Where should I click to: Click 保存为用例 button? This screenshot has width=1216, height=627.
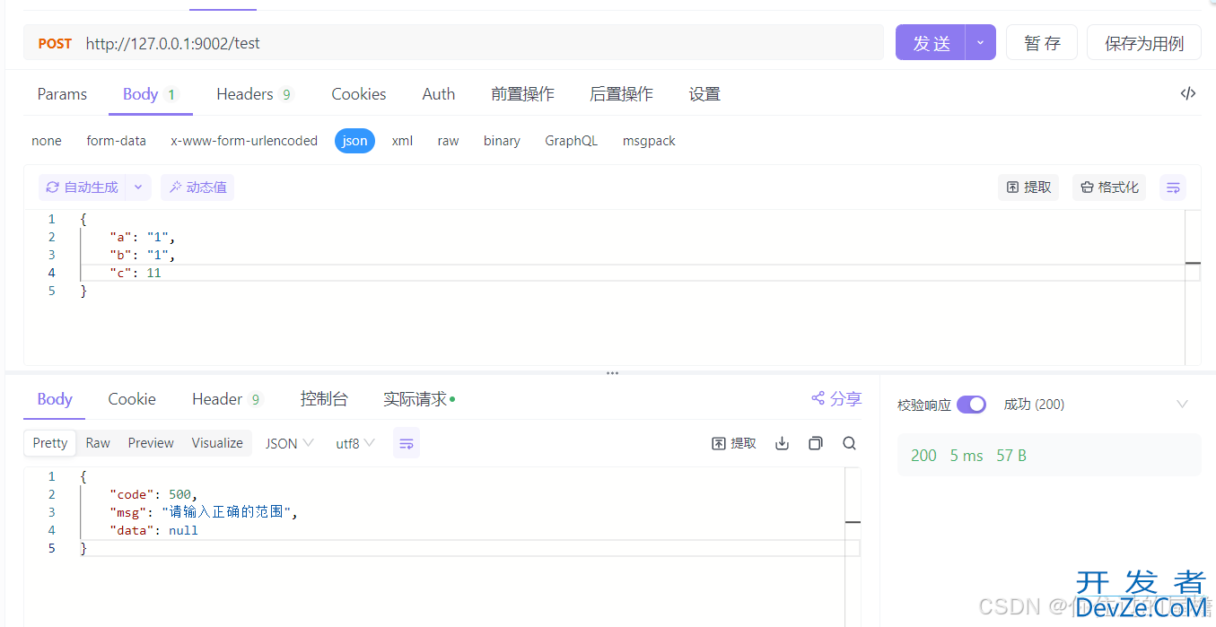pyautogui.click(x=1144, y=43)
